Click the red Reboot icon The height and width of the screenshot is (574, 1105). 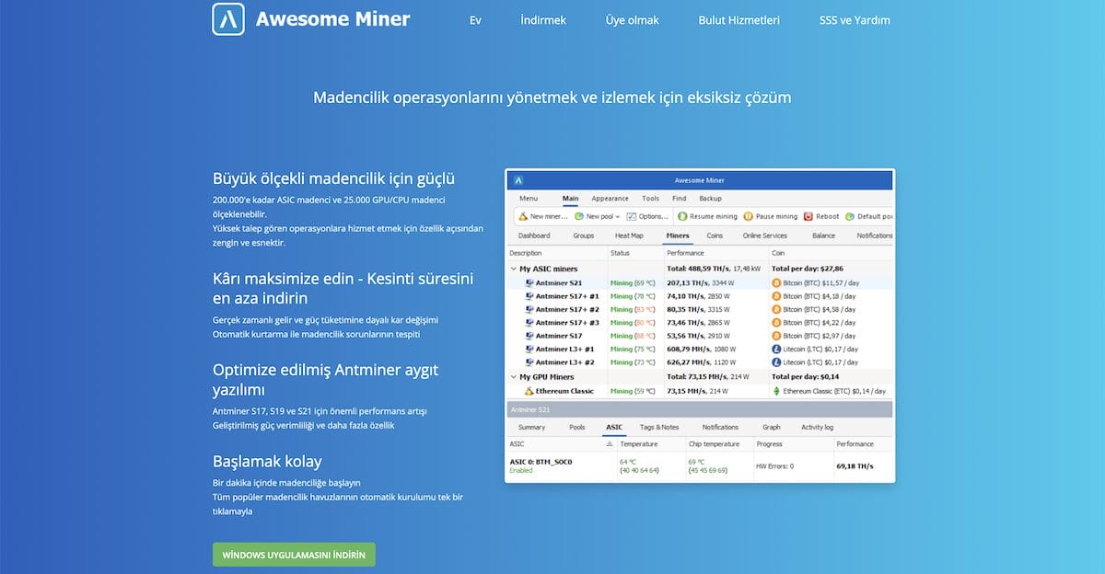[x=808, y=216]
